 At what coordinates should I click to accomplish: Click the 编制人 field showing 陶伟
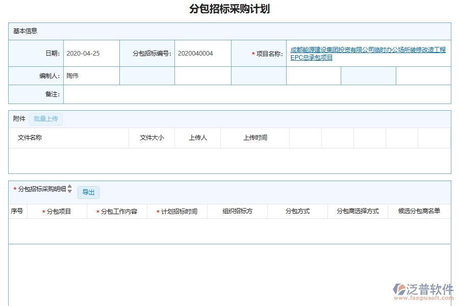[x=92, y=75]
